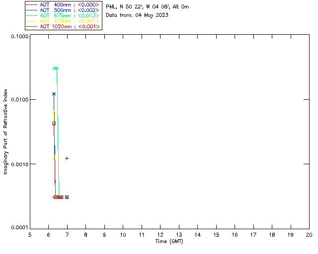Click the 0.1000 y-axis tick label

tap(19, 36)
